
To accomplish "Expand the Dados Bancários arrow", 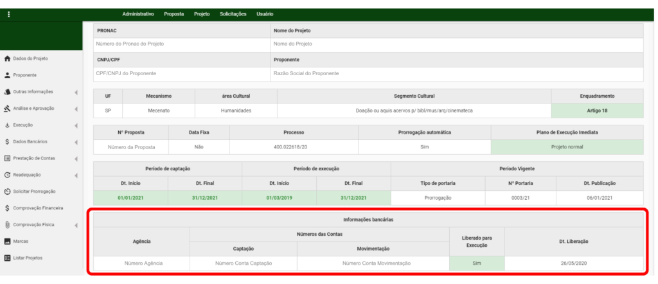I will pyautogui.click(x=76, y=142).
